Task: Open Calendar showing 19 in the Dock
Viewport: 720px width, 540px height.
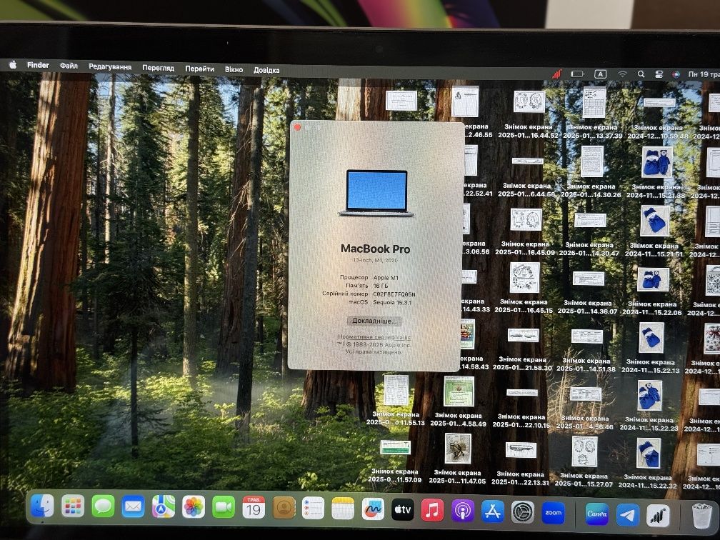Action: pyautogui.click(x=254, y=508)
